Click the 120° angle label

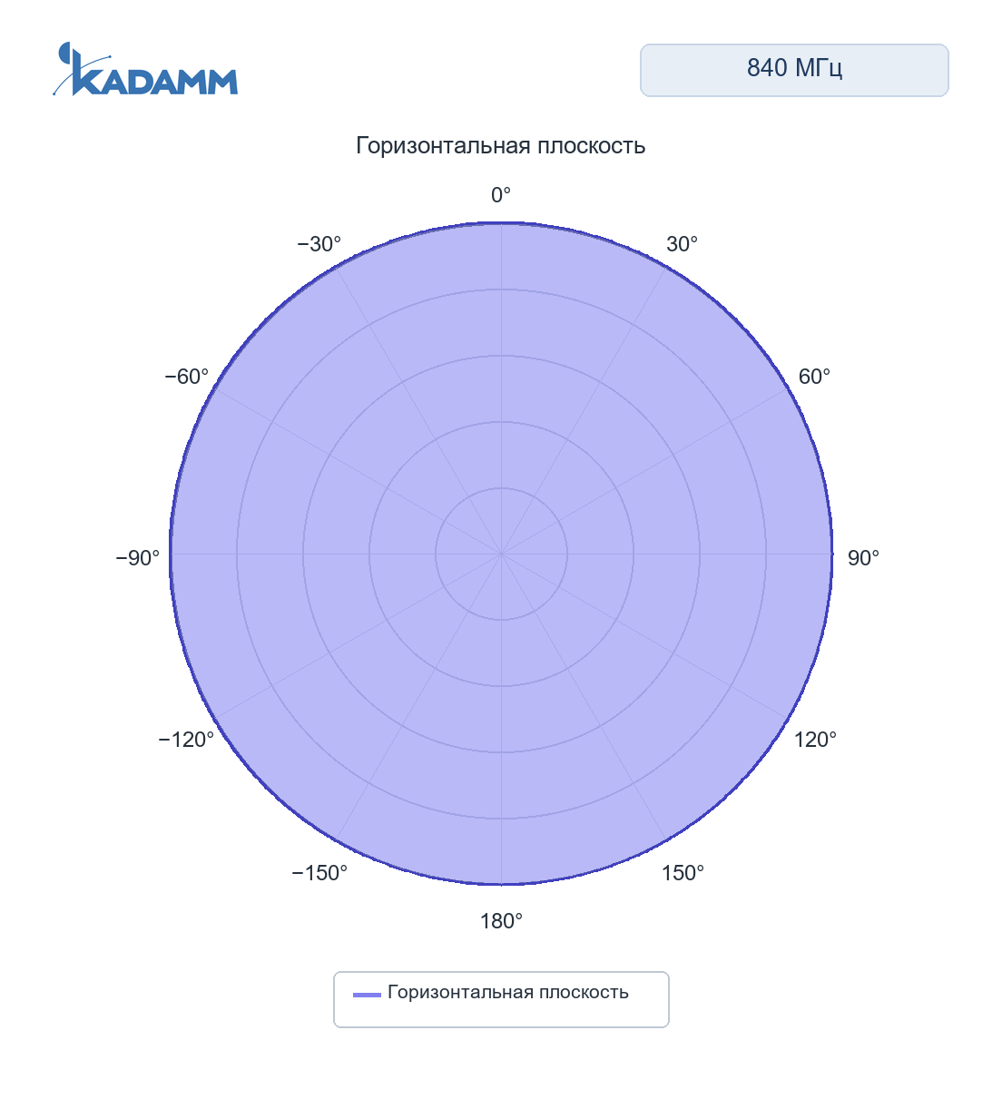(x=815, y=740)
